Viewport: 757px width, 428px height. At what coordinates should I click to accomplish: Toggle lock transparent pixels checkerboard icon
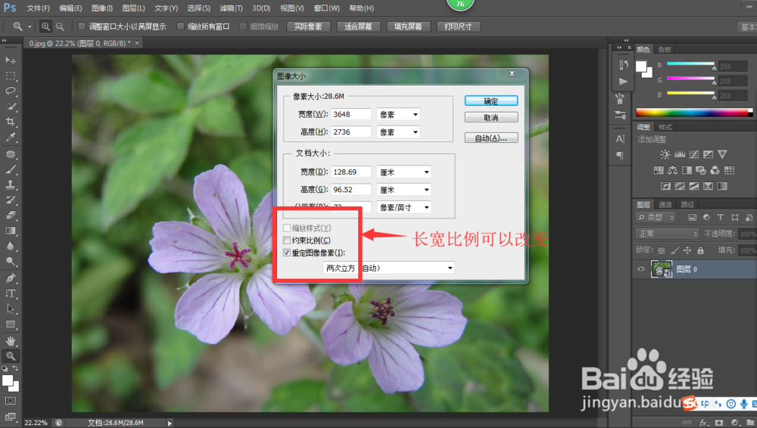click(x=662, y=250)
